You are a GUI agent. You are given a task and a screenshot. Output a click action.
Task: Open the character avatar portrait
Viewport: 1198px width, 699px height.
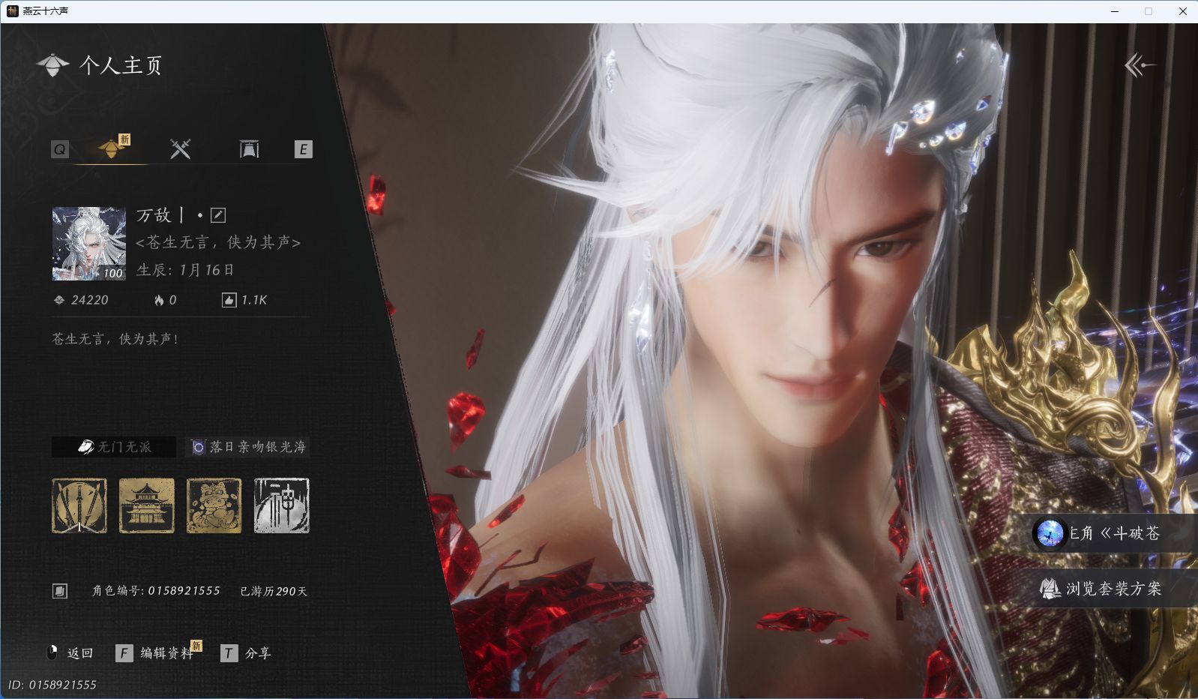(x=89, y=244)
